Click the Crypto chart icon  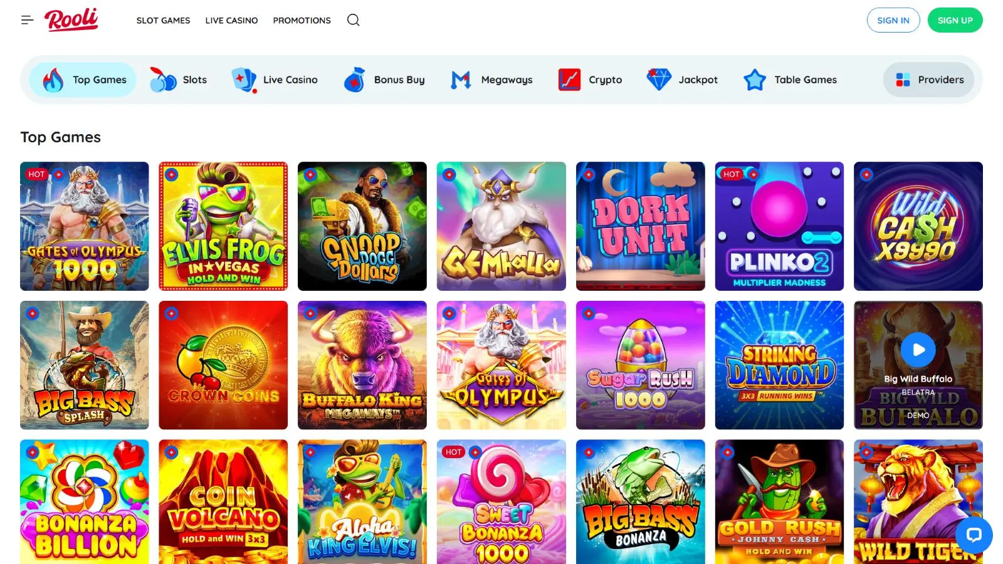[569, 80]
